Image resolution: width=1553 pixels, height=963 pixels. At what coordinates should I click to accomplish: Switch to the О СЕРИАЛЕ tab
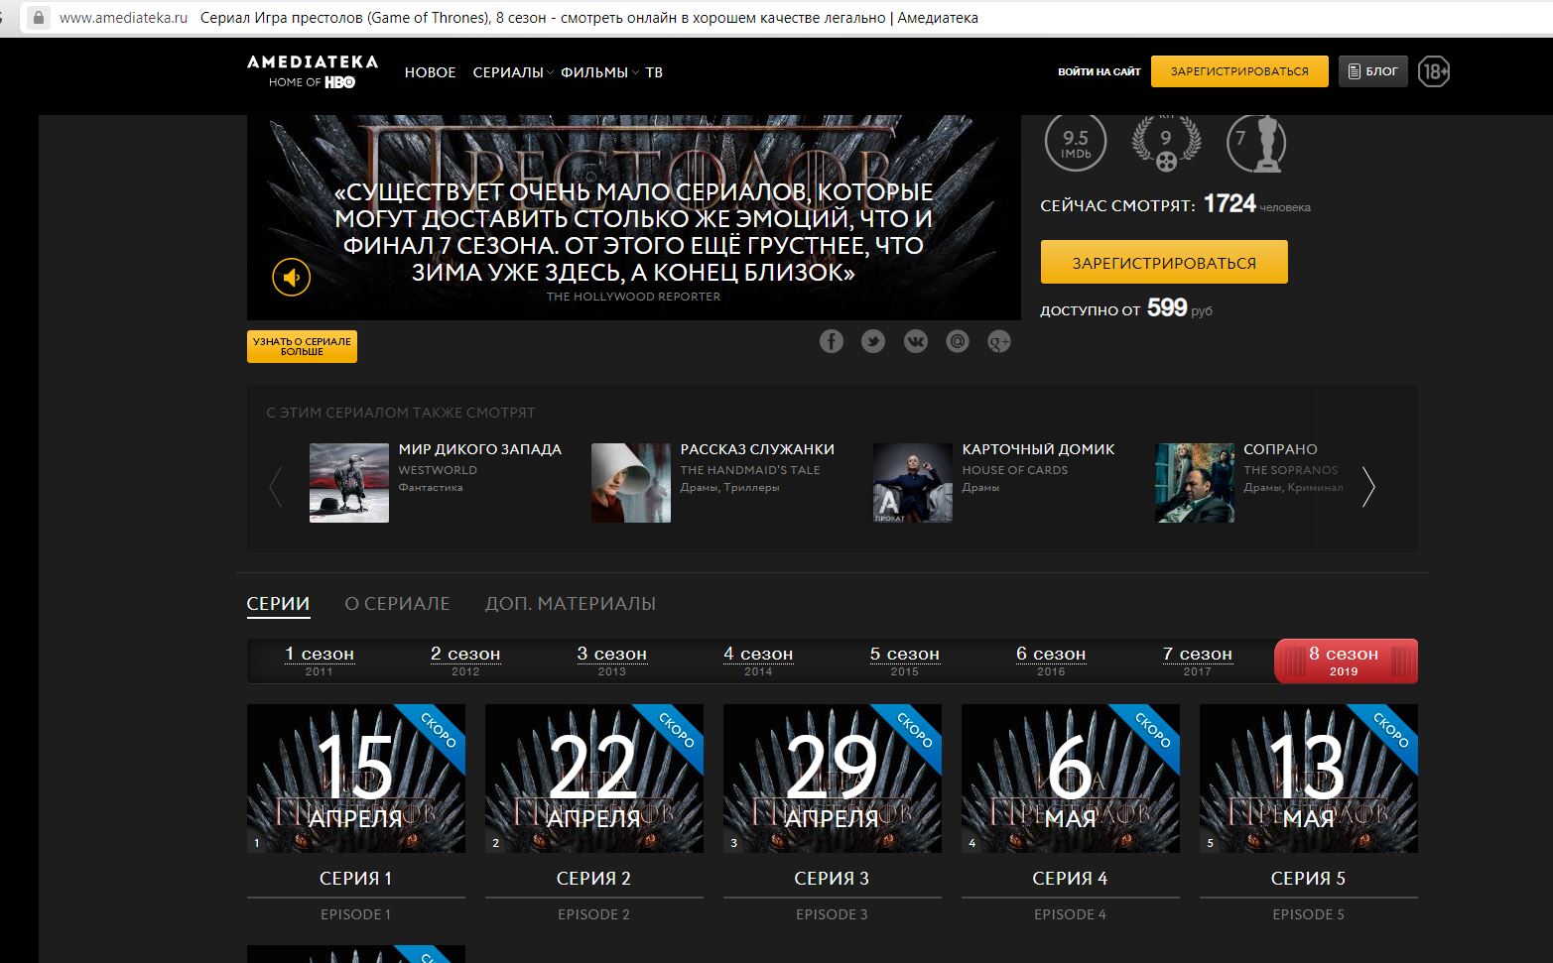pyautogui.click(x=397, y=604)
